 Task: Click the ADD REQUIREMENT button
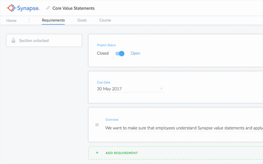(176, 153)
